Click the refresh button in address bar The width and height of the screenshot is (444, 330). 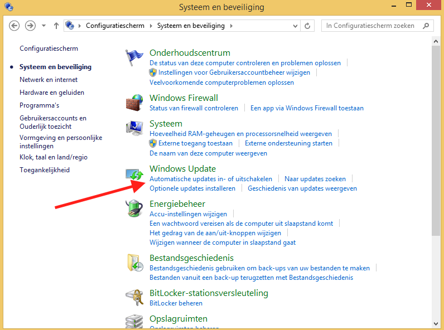[308, 26]
